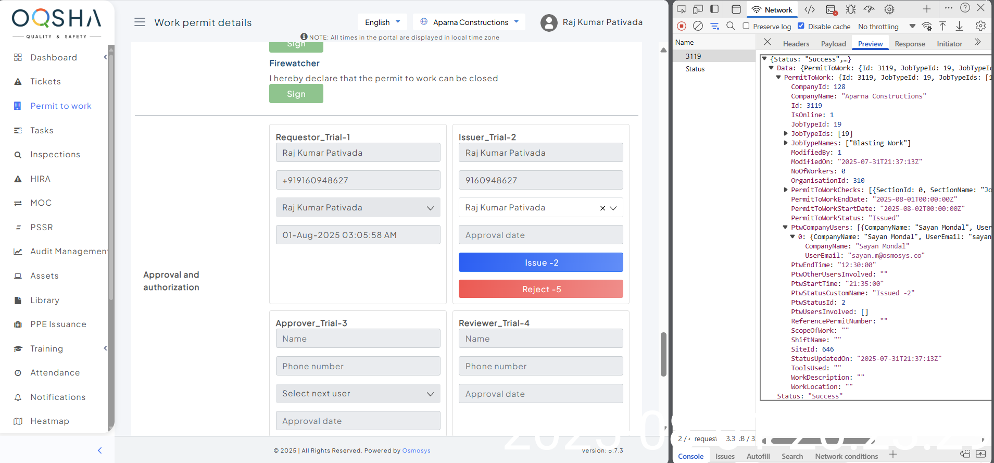
Task: Click the page vertical scrollbar thumb
Action: coord(663,354)
